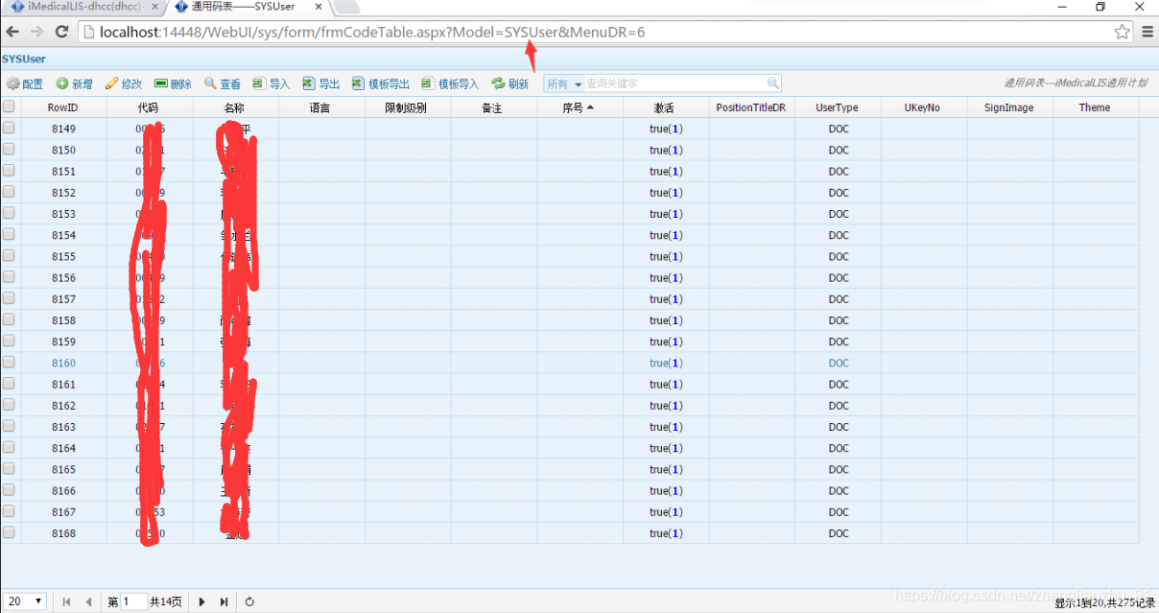This screenshot has height=613, width=1159.
Task: Click the Theme column header
Action: (1096, 107)
